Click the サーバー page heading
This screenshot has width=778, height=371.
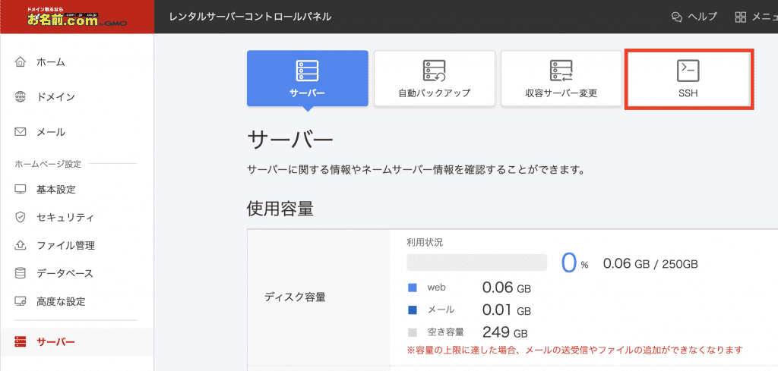(289, 140)
